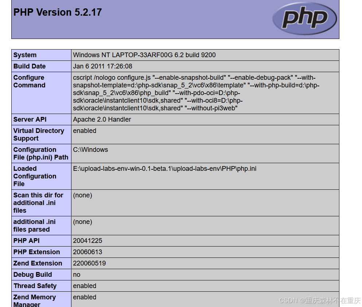Click the 'Debug Build' label
This screenshot has width=362, height=307.
[32, 275]
